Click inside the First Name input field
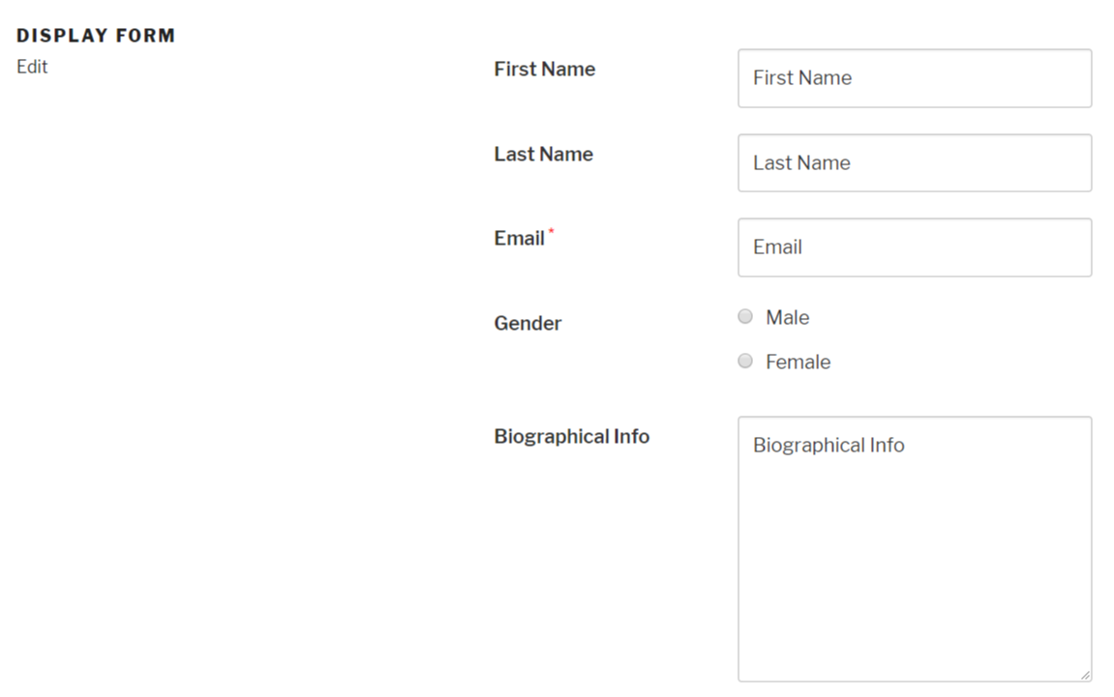Image resolution: width=1114 pixels, height=697 pixels. pos(914,78)
